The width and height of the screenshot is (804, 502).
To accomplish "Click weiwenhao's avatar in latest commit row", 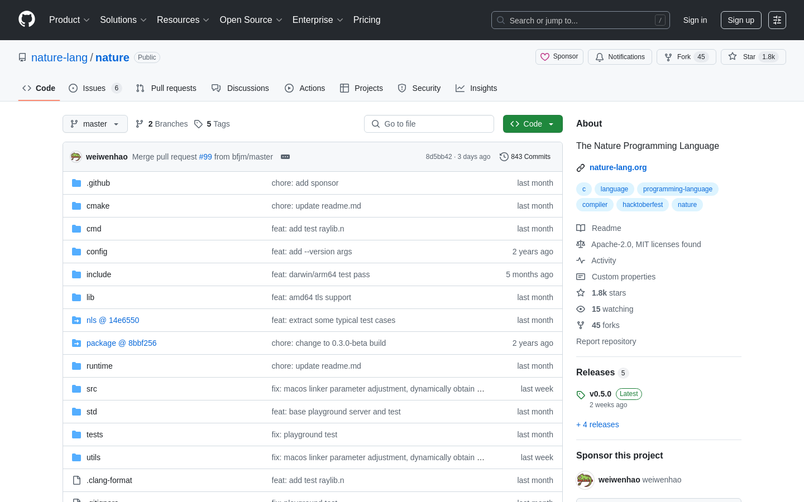I will [76, 157].
